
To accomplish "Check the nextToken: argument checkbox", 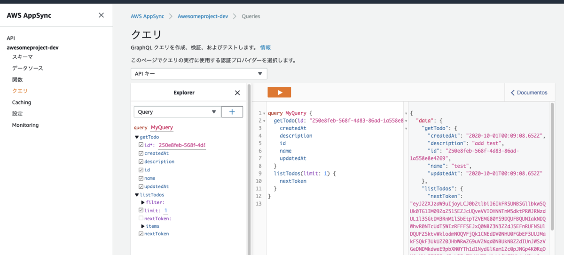I will [x=141, y=218].
